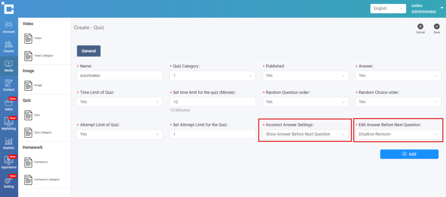Screen dimensions: 446x197
Task: Click the Save checkmark icon
Action: (x=436, y=27)
